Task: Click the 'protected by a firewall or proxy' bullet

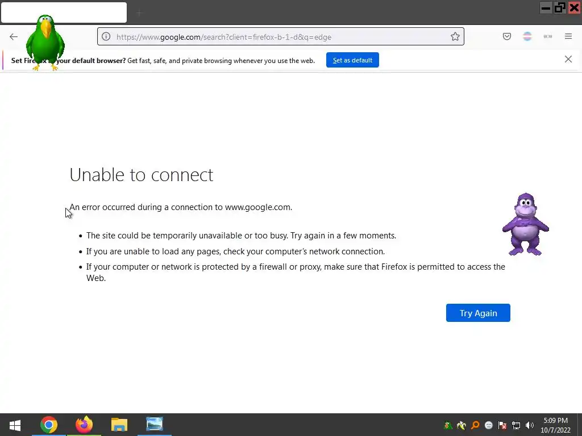Action: [296, 272]
